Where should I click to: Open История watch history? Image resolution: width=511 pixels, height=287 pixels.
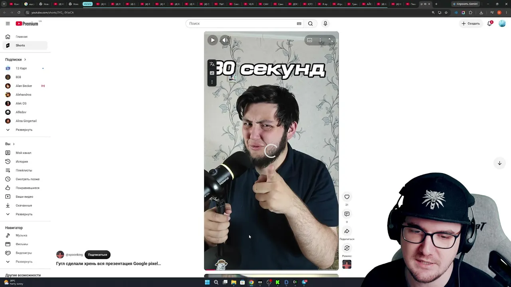25,161
